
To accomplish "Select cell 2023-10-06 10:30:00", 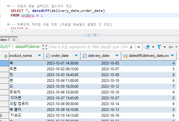I will pos(62,92).
